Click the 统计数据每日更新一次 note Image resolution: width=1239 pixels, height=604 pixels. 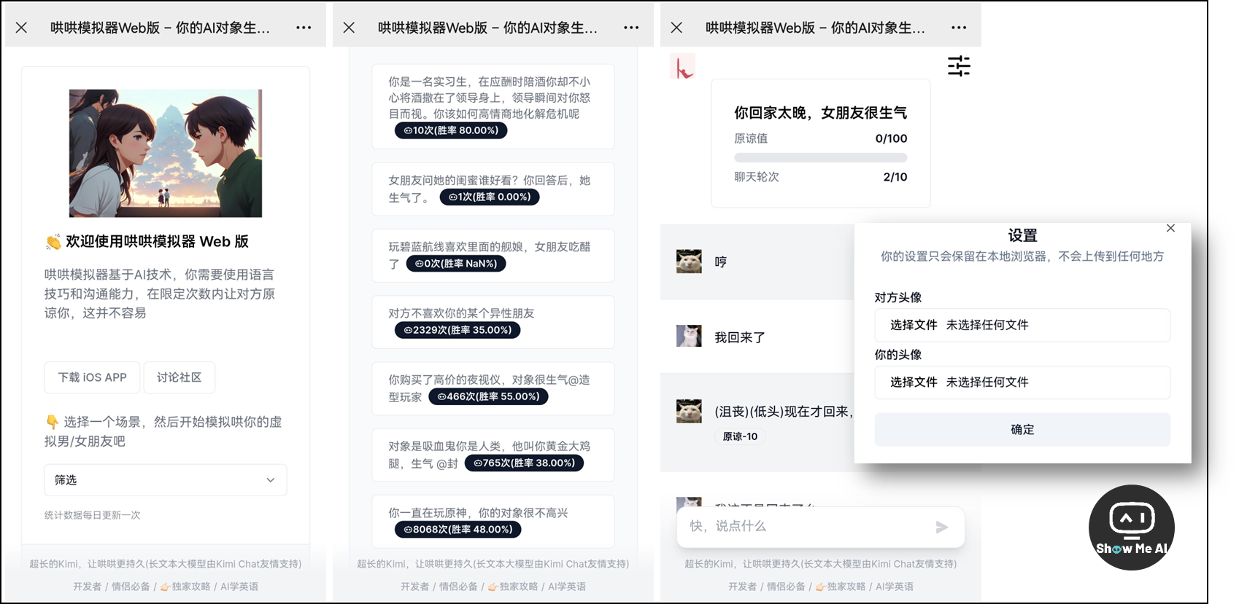(93, 515)
